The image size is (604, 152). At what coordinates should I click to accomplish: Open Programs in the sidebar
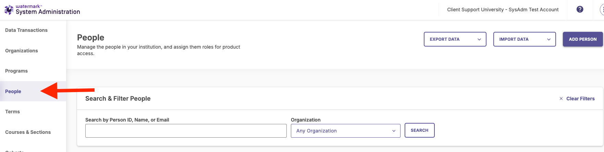[16, 71]
